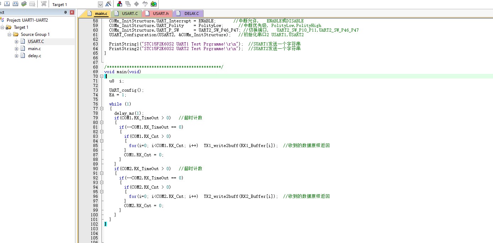Select delay.c file name in project tree
Image resolution: width=493 pixels, height=243 pixels.
pos(34,56)
